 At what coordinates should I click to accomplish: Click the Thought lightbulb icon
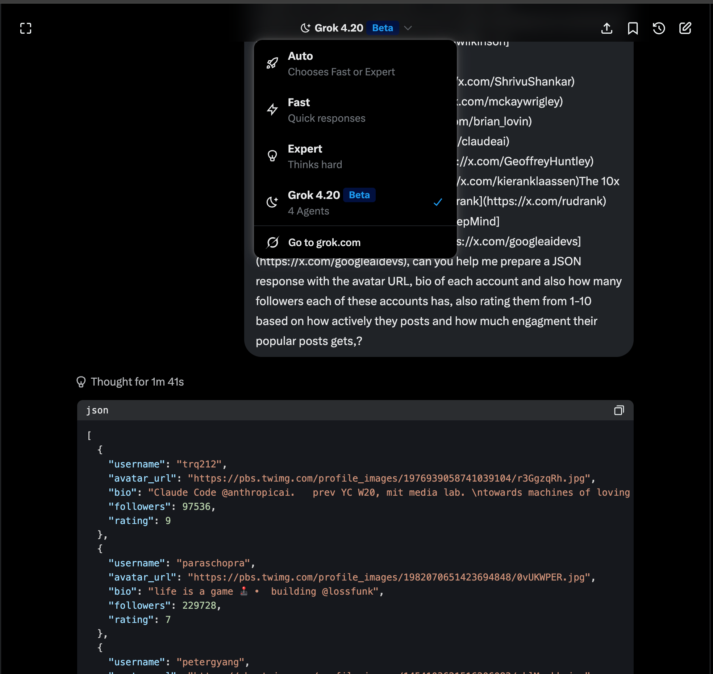(x=81, y=382)
